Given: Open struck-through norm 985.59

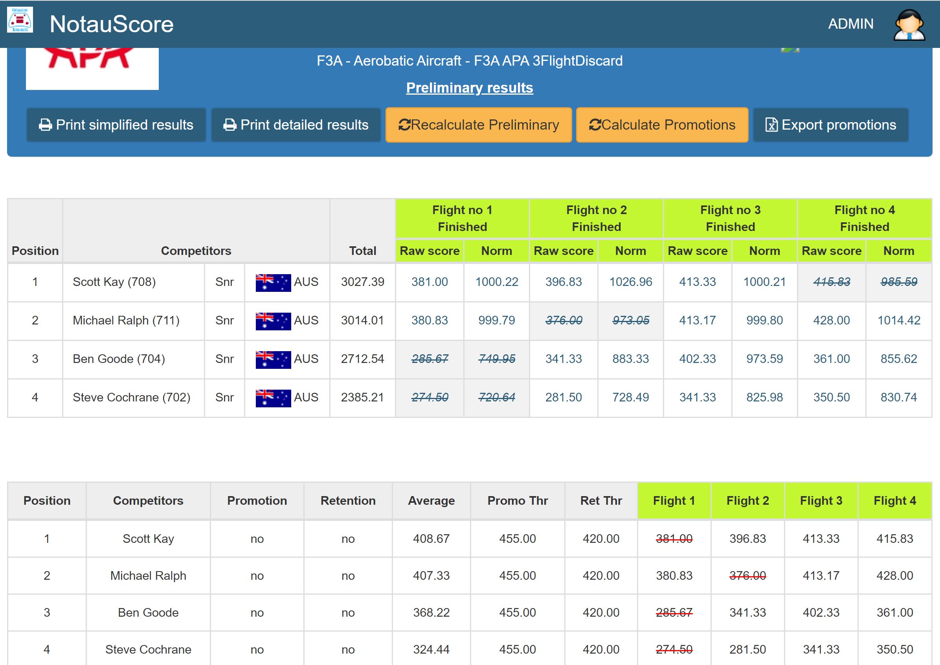Looking at the screenshot, I should pyautogui.click(x=899, y=282).
